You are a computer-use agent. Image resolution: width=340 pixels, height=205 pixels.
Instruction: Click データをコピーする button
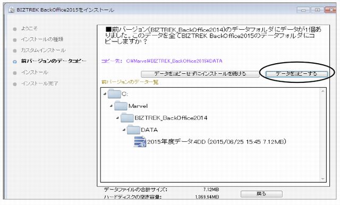pyautogui.click(x=296, y=74)
